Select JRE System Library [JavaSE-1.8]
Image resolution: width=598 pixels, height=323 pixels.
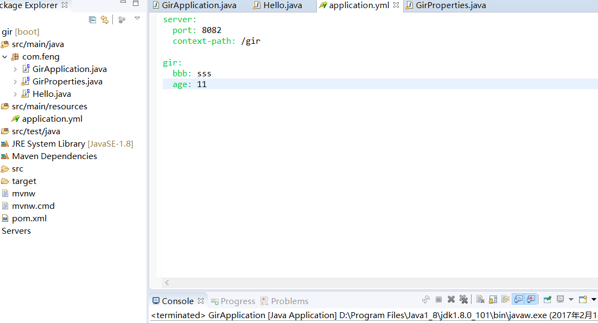click(x=73, y=144)
